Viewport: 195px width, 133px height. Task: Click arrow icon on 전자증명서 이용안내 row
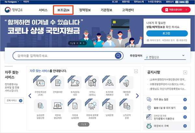185,117
